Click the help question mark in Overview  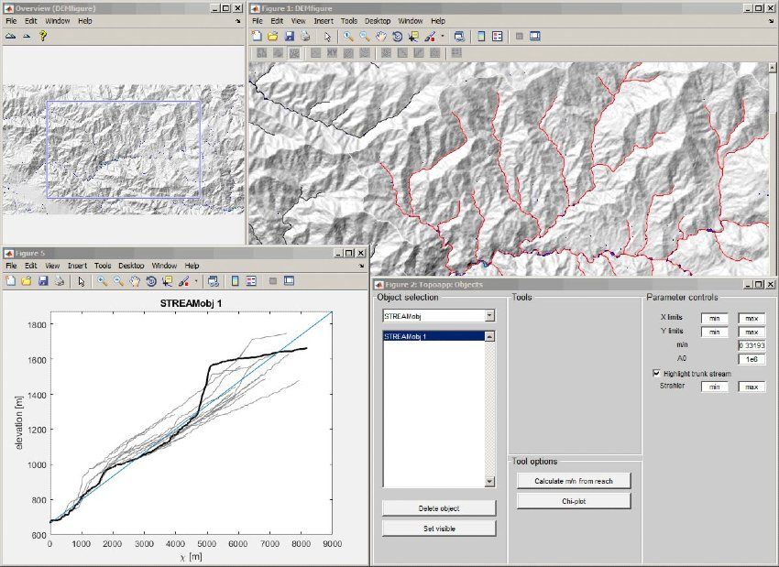click(x=42, y=36)
